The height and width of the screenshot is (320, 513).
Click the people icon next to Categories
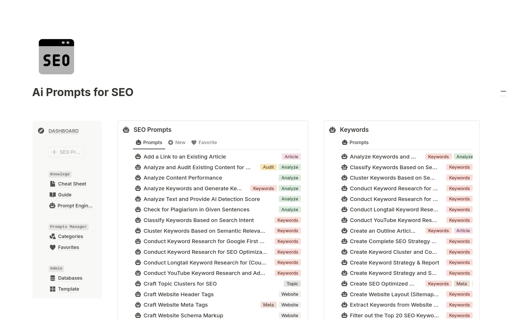52,236
